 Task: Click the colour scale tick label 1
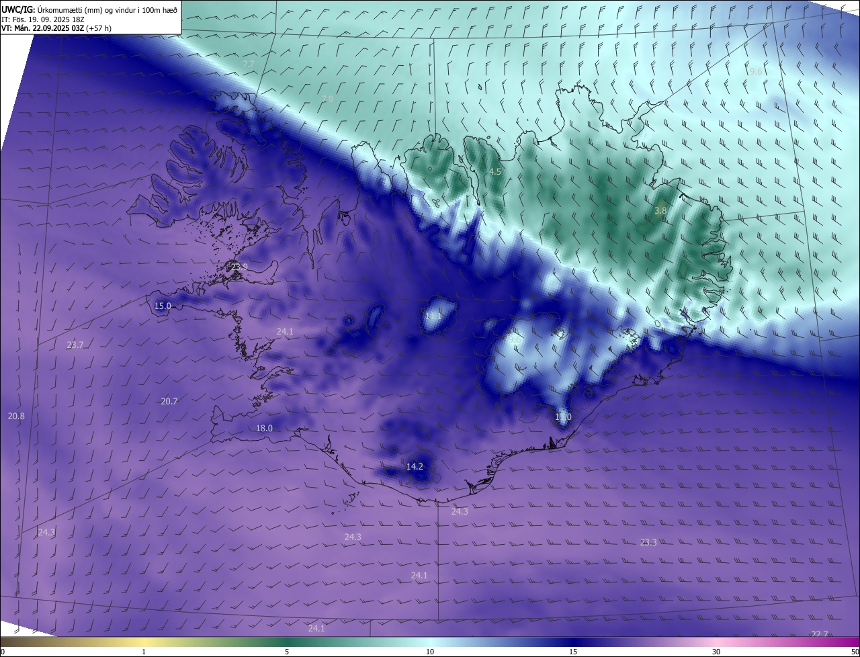point(144,652)
